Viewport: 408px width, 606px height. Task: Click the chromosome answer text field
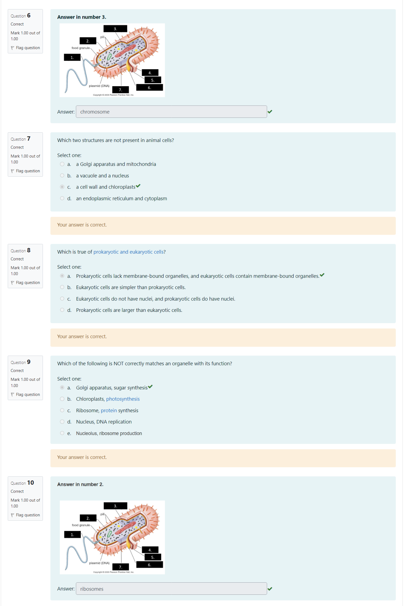pyautogui.click(x=171, y=112)
